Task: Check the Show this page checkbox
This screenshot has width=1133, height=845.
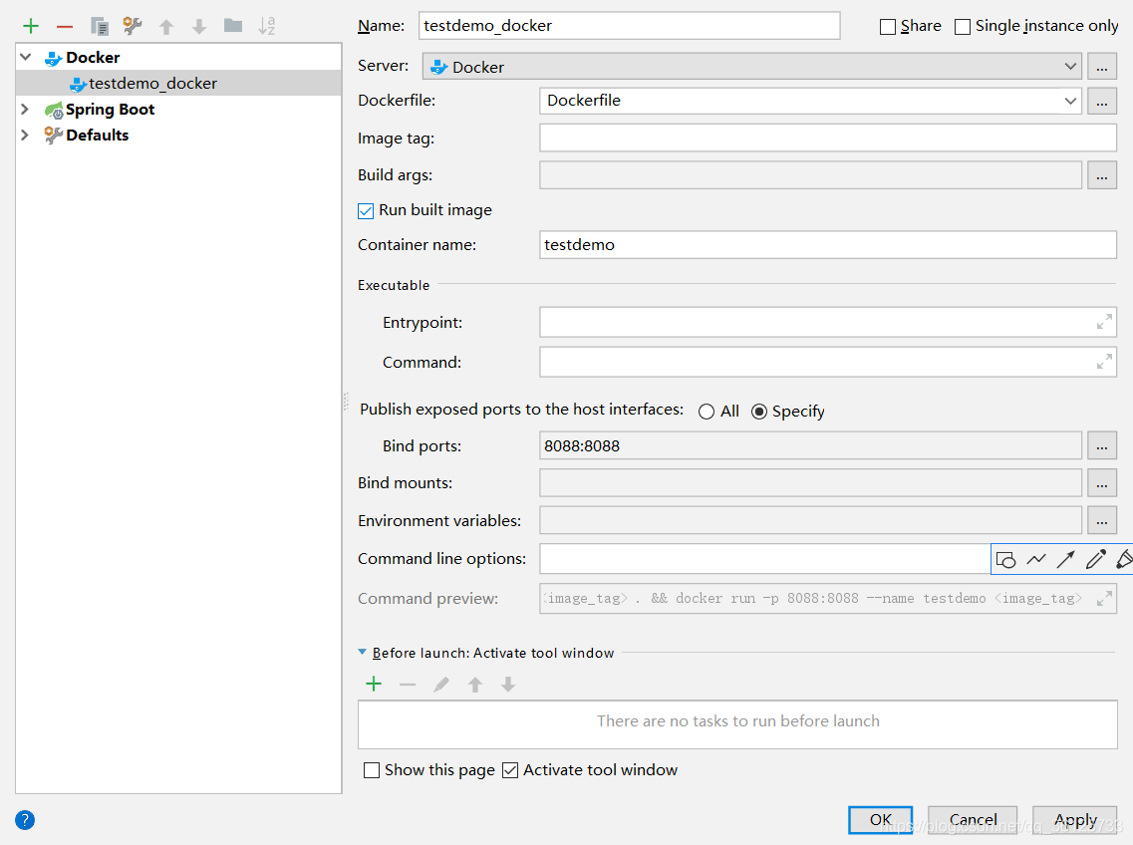Action: [372, 770]
